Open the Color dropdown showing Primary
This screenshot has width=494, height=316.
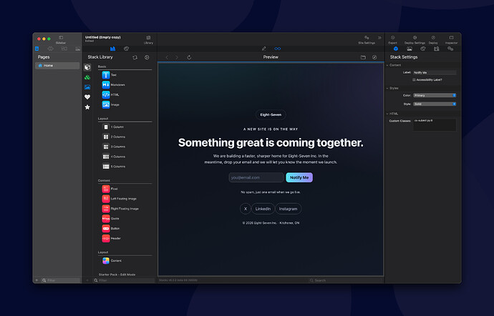click(435, 95)
